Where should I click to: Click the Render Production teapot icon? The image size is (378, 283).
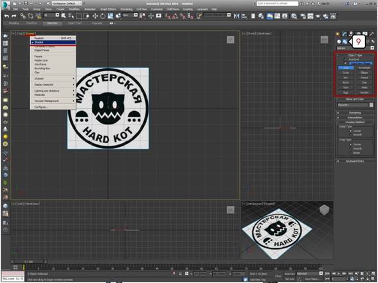318,16
